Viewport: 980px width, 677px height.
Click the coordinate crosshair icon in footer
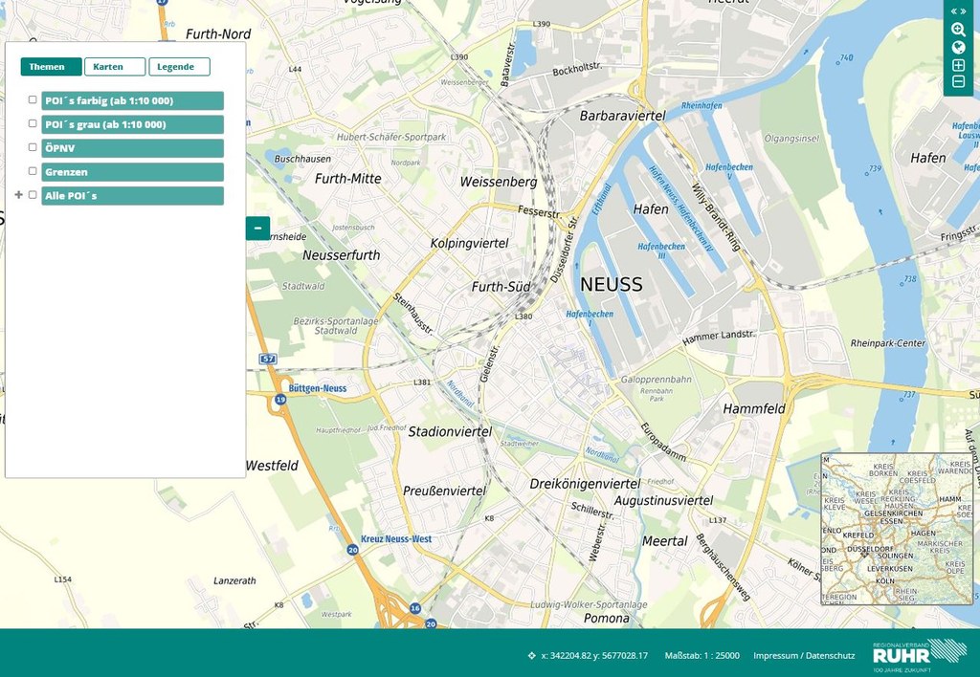[532, 655]
